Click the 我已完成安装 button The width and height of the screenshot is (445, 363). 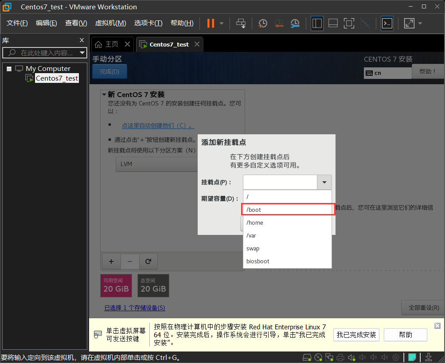(356, 335)
